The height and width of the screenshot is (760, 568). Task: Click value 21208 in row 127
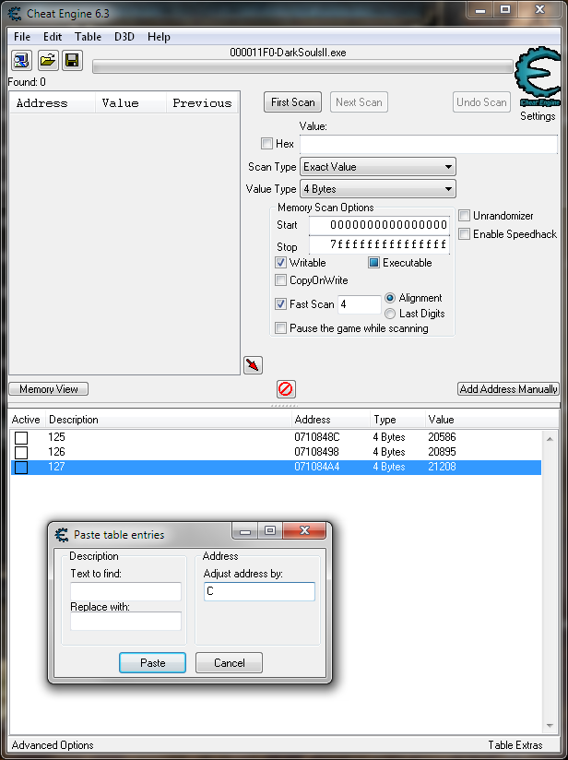click(442, 467)
